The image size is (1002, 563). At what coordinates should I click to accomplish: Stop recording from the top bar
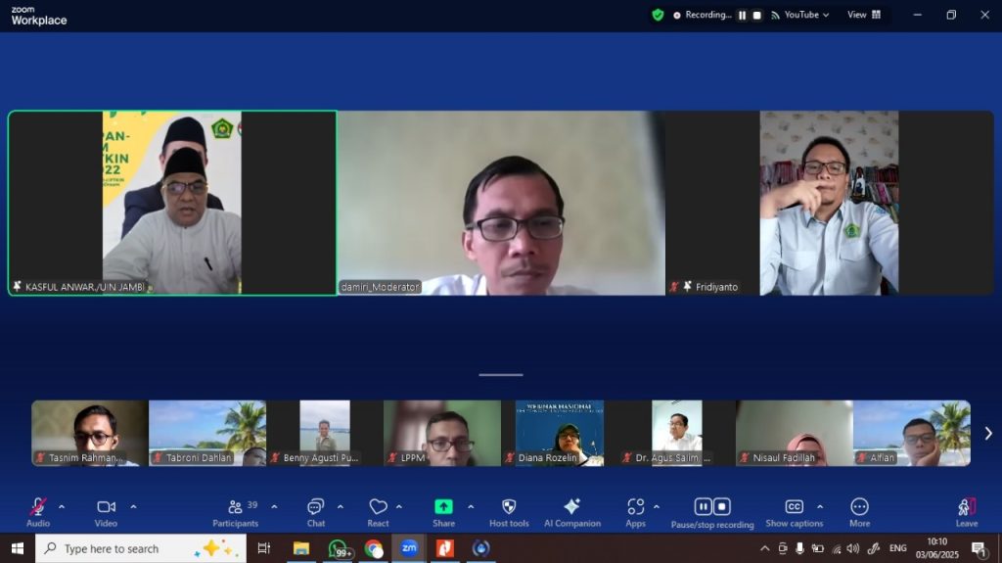pos(756,15)
